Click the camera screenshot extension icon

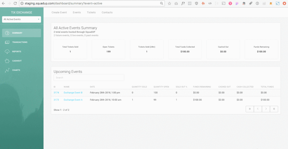pyautogui.click(x=176, y=3)
